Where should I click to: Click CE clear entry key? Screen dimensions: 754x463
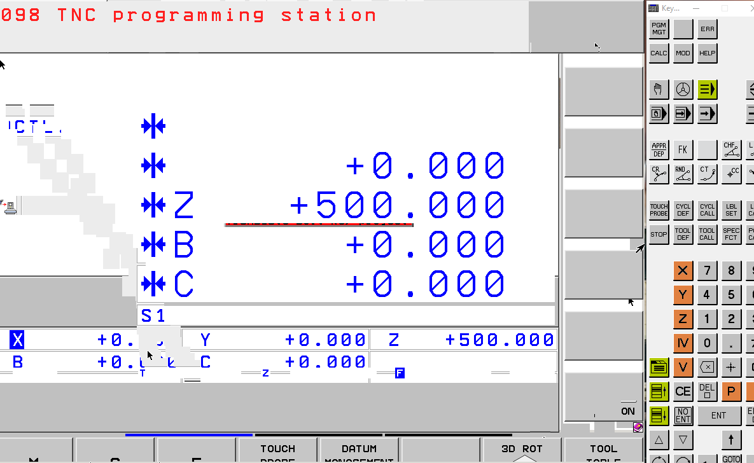(683, 391)
